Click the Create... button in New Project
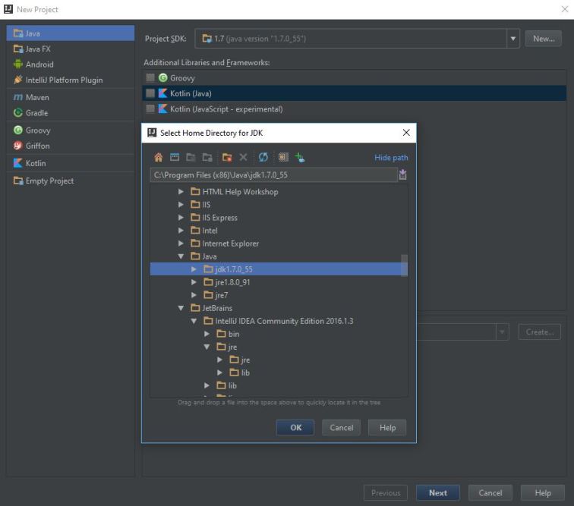The height and width of the screenshot is (506, 574). click(x=539, y=332)
